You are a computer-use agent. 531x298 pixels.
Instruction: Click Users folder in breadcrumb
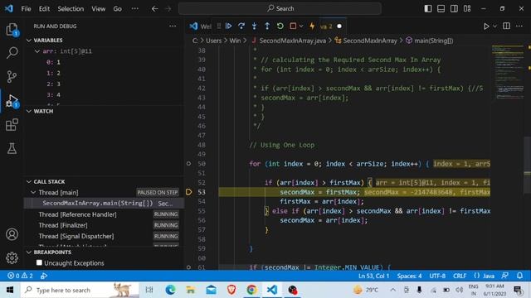(x=214, y=41)
